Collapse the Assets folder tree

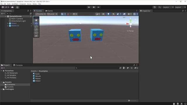point(1,82)
